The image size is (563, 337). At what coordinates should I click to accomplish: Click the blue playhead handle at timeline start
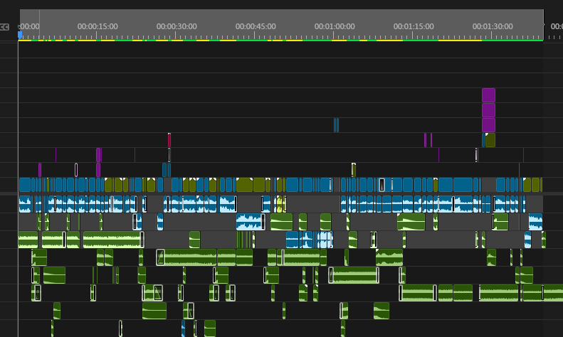(x=20, y=35)
